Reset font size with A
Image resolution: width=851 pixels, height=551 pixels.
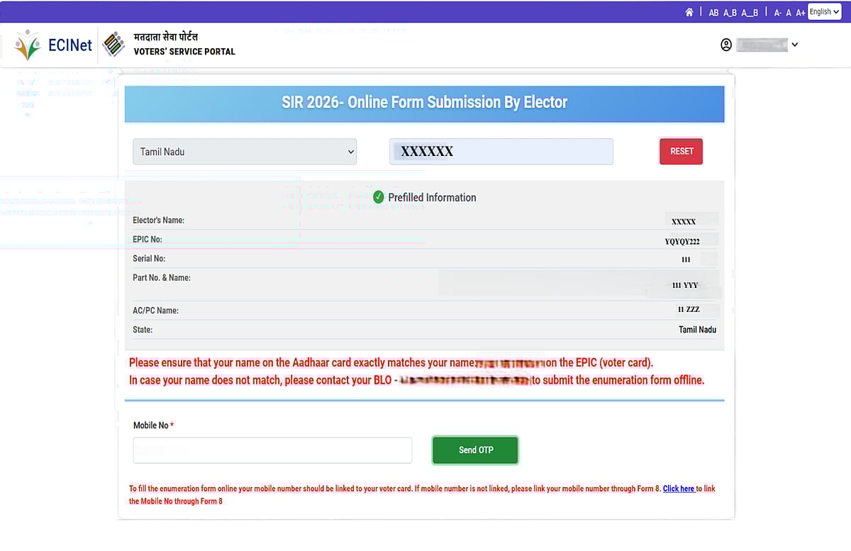[789, 13]
